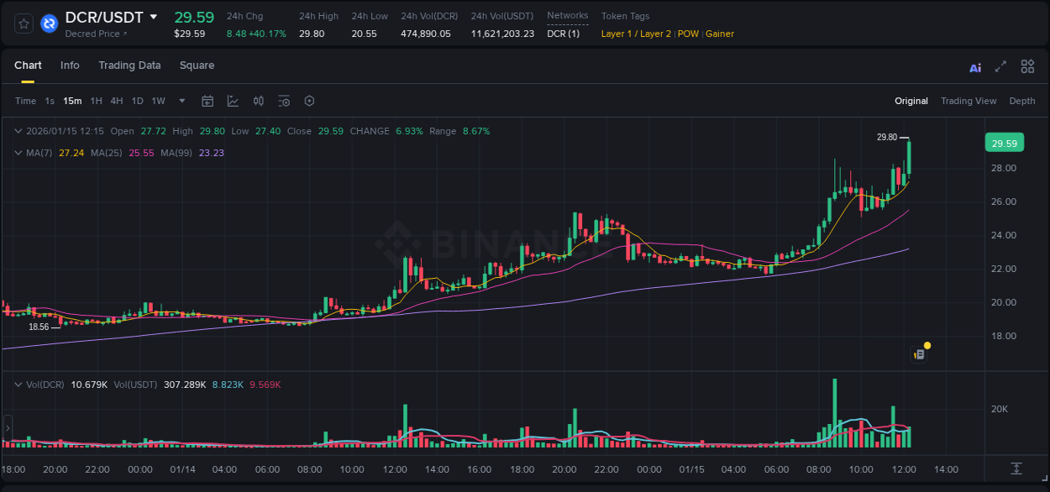Open the grid layout view icon
The width and height of the screenshot is (1050, 492).
[x=1027, y=66]
